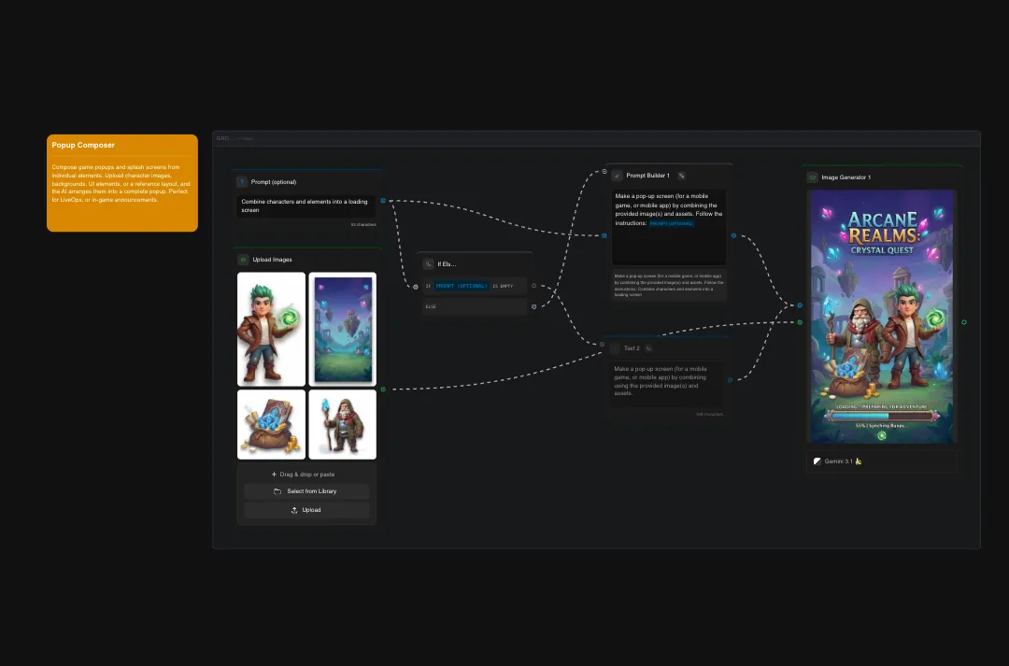The image size is (1009, 666).
Task: Select the Upload Images node icon
Action: pyautogui.click(x=242, y=260)
